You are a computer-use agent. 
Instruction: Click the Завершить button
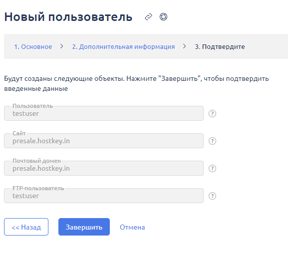pos(84,227)
